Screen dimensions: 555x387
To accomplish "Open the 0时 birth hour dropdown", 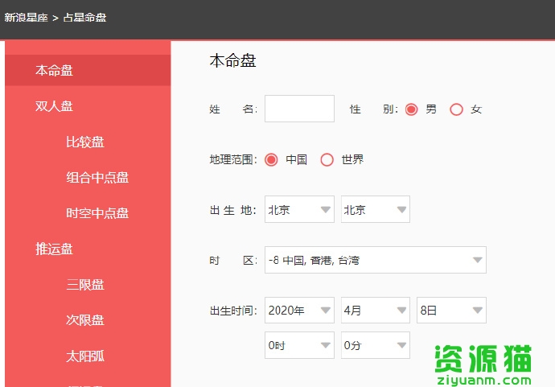I will tap(299, 345).
